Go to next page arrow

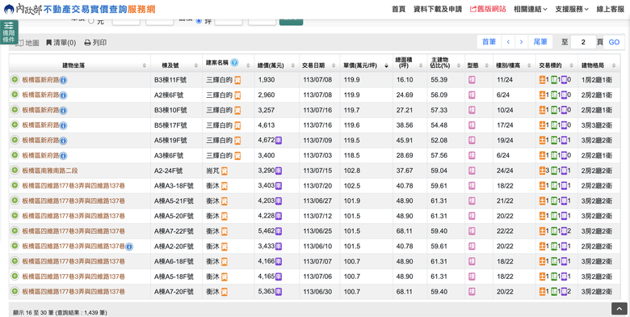(x=521, y=42)
